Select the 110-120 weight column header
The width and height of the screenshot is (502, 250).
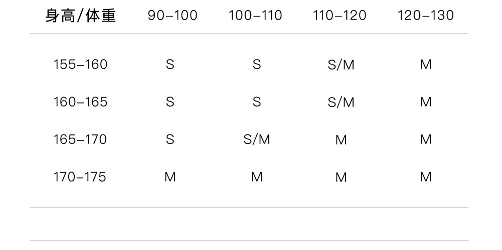pyautogui.click(x=340, y=16)
